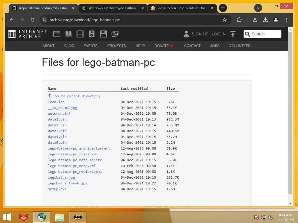
Task: Download data3.bin file
Action: coord(57,131)
